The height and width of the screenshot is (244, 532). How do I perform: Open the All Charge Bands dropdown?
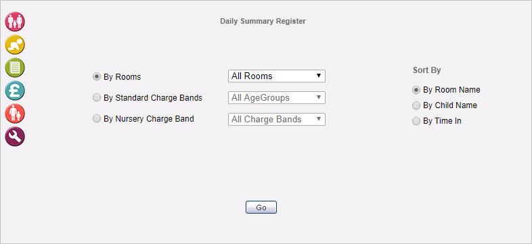(277, 119)
